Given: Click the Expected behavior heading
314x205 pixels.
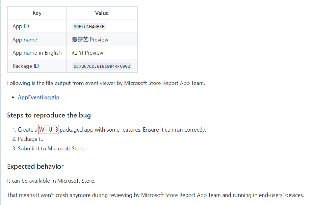Looking at the screenshot, I should point(35,166).
